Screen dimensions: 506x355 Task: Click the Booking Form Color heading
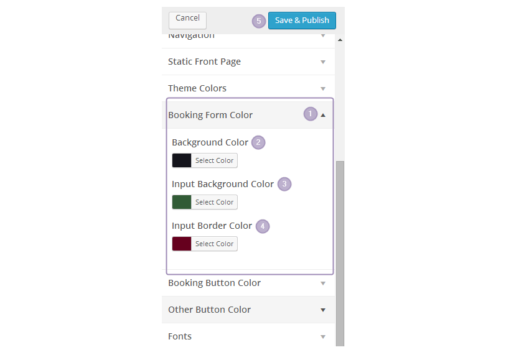pos(210,115)
